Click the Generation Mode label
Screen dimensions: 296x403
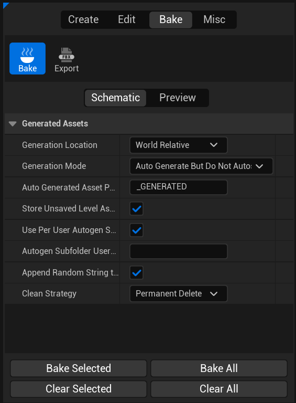[x=54, y=166]
